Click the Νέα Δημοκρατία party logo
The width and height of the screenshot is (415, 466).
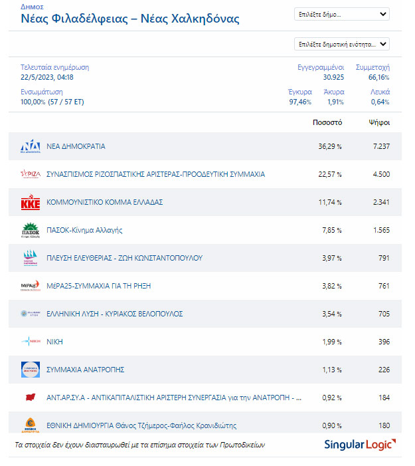pyautogui.click(x=31, y=146)
